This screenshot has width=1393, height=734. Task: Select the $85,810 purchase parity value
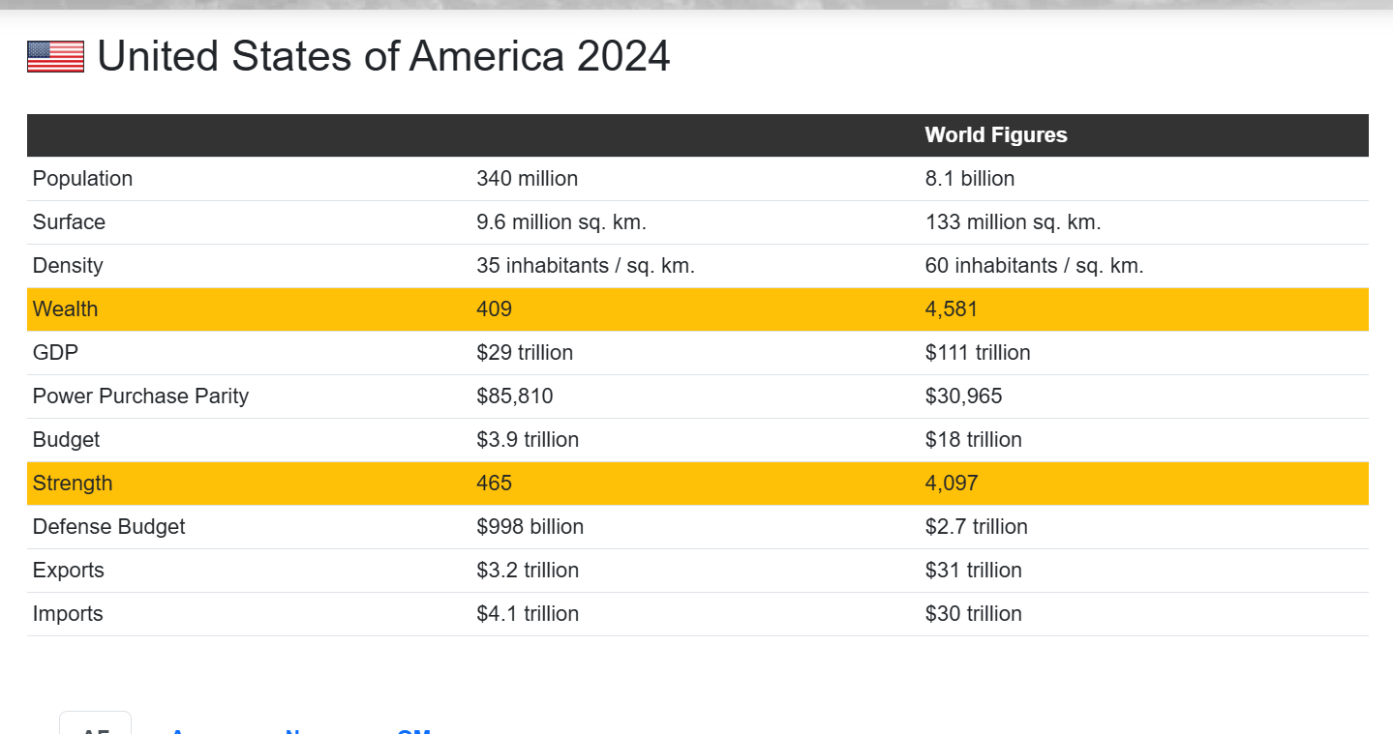[x=514, y=396]
